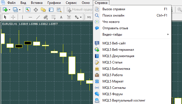The image size is (182, 104).
Task: Open MQL5 Виртуальный хостинг
Action: point(132,100)
